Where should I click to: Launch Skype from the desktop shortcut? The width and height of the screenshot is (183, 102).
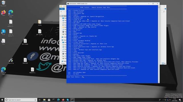[x=3, y=32]
